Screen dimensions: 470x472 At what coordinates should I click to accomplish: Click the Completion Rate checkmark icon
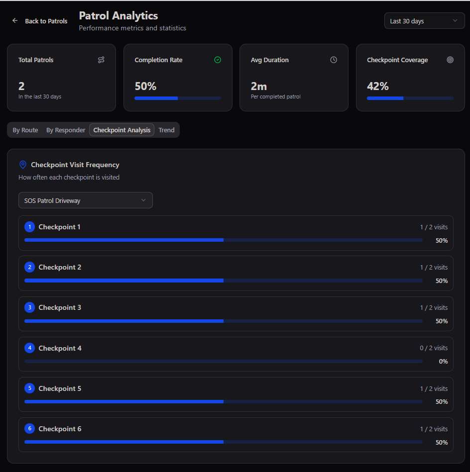[x=218, y=60]
